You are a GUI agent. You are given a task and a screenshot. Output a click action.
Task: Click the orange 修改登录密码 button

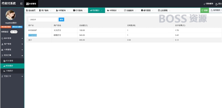click(x=6, y=27)
